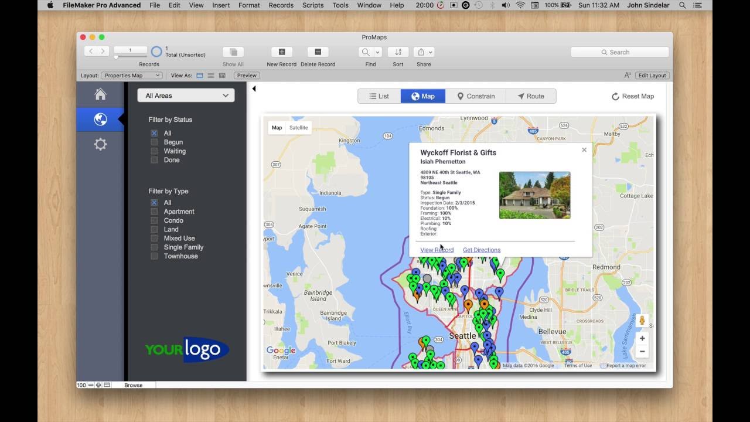
Task: Enable the Waiting status filter
Action: click(x=154, y=151)
